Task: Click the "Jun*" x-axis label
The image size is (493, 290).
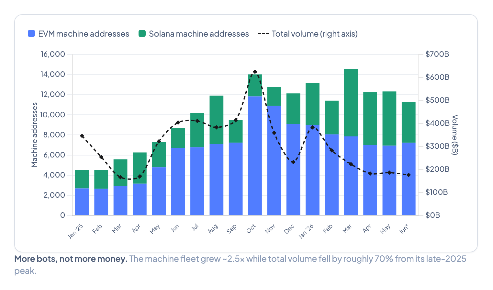Action: tap(404, 229)
